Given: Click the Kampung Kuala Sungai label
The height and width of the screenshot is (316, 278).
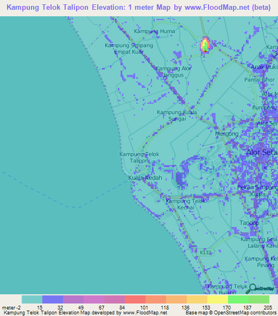Looking at the screenshot, I should coord(177,116).
